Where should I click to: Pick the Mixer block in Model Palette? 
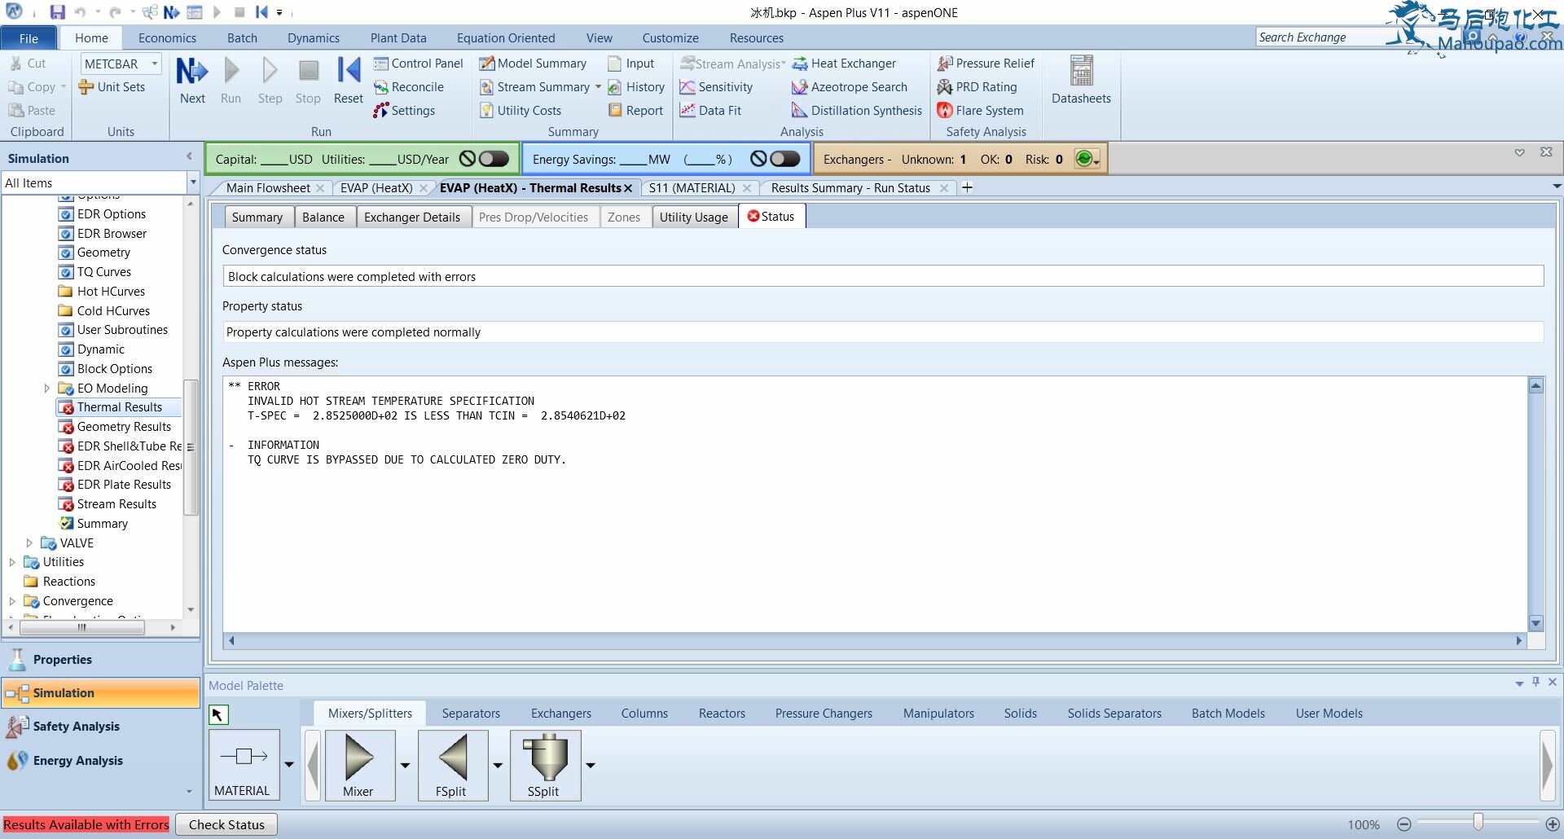click(x=359, y=765)
